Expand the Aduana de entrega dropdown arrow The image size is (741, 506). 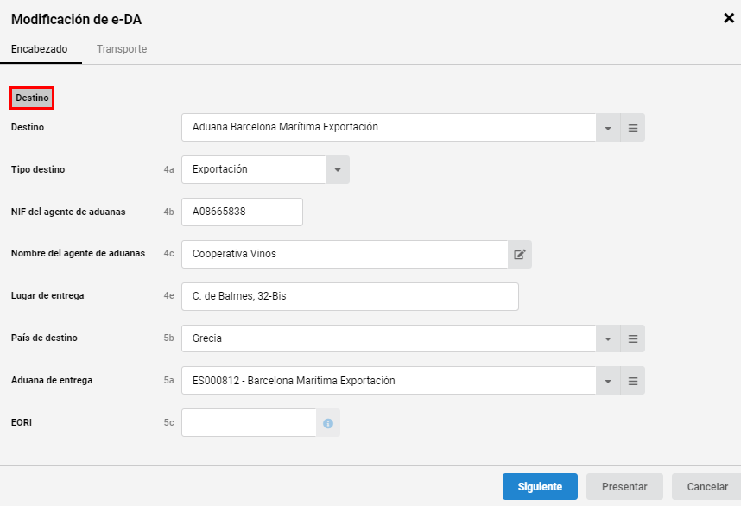tap(608, 381)
